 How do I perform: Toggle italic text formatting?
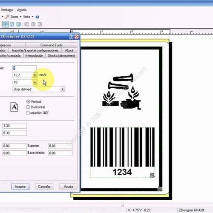[x=12, y=24]
